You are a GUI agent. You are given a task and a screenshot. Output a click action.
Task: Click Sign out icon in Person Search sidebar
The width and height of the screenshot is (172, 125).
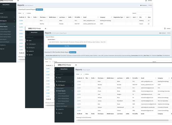tap(57, 113)
